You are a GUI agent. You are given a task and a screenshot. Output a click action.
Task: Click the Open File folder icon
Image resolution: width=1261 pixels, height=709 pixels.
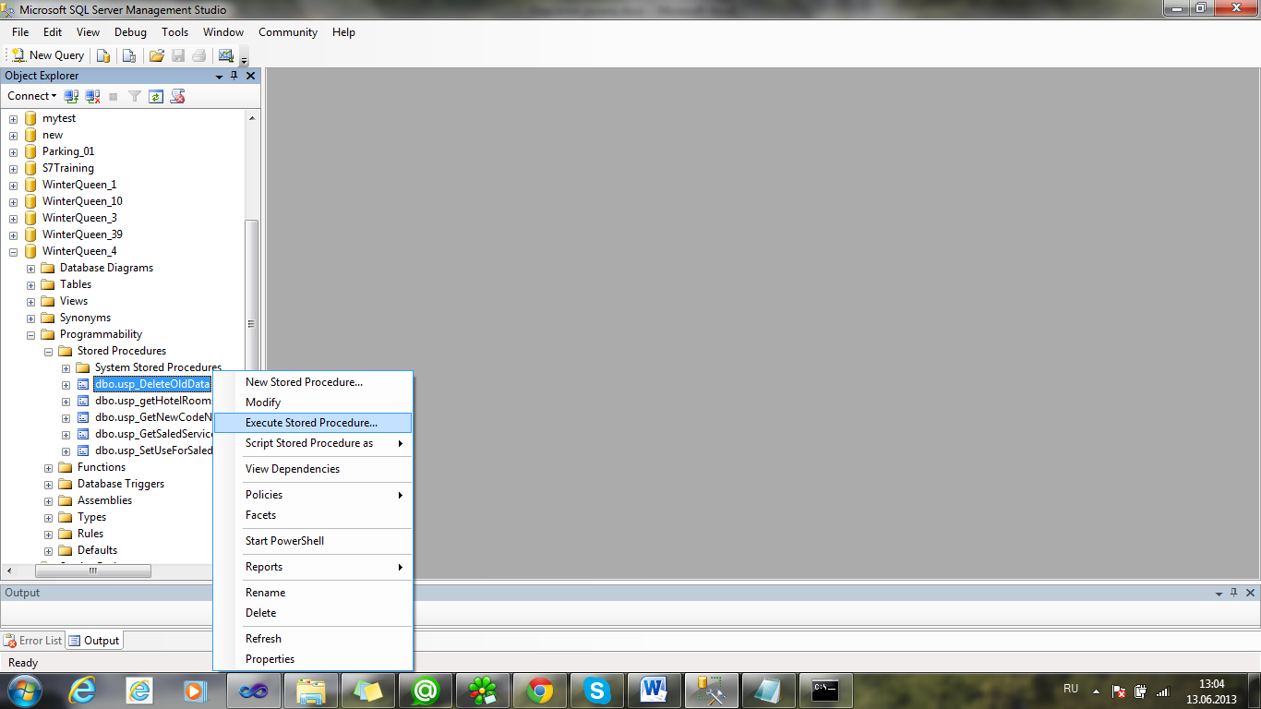click(157, 55)
